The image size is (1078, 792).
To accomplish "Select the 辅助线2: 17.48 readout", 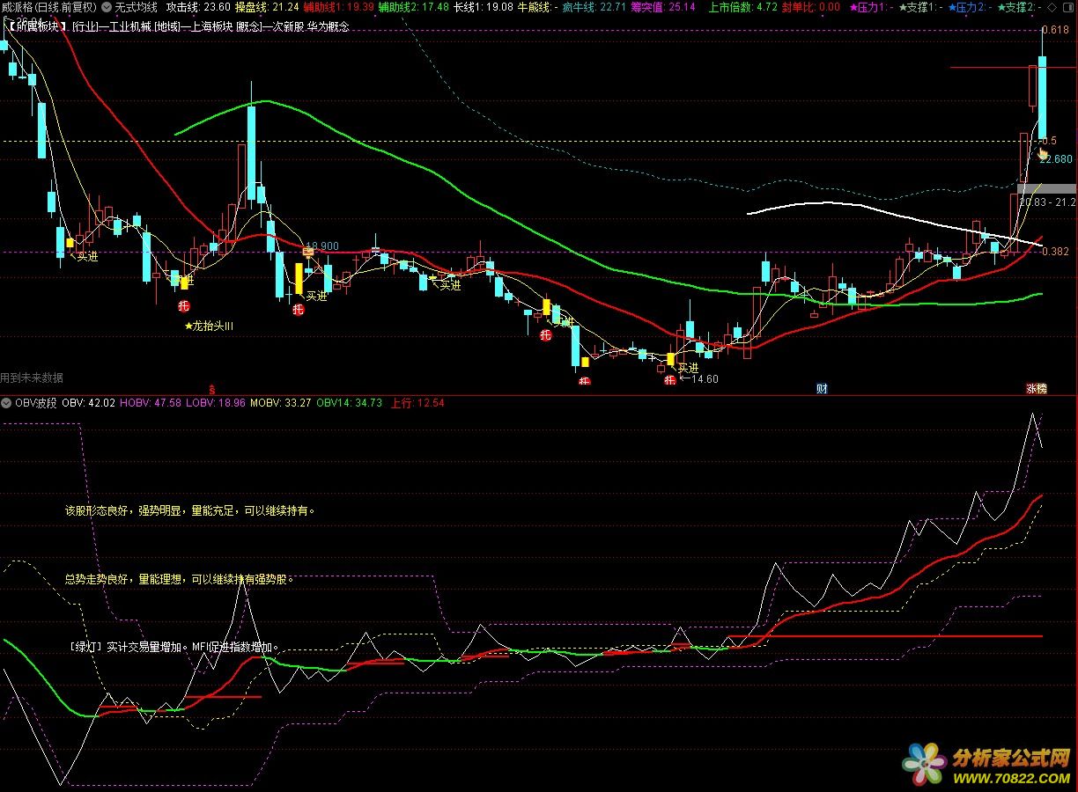I will pos(413,6).
